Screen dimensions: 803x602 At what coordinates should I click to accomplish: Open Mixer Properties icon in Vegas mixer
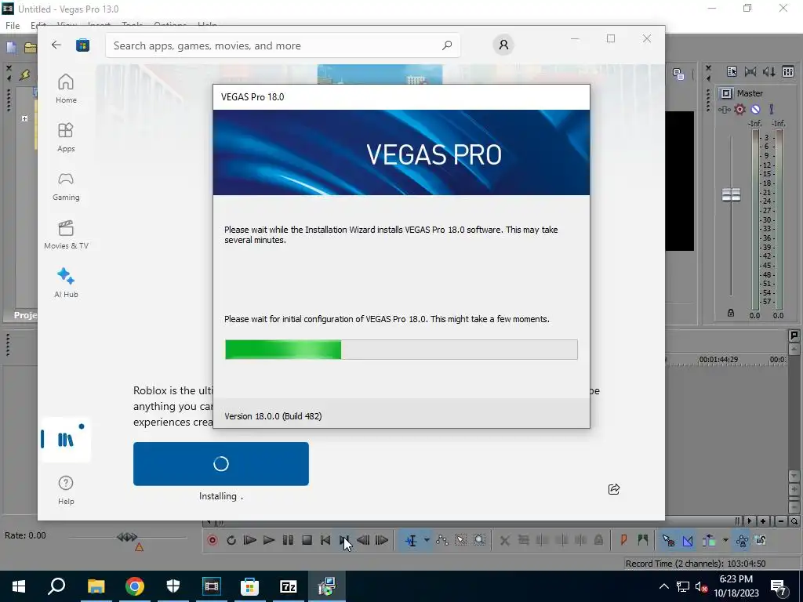point(732,71)
